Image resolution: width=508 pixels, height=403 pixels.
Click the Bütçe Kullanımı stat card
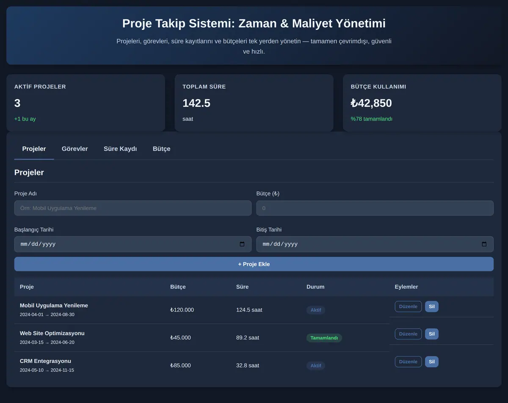click(x=422, y=103)
